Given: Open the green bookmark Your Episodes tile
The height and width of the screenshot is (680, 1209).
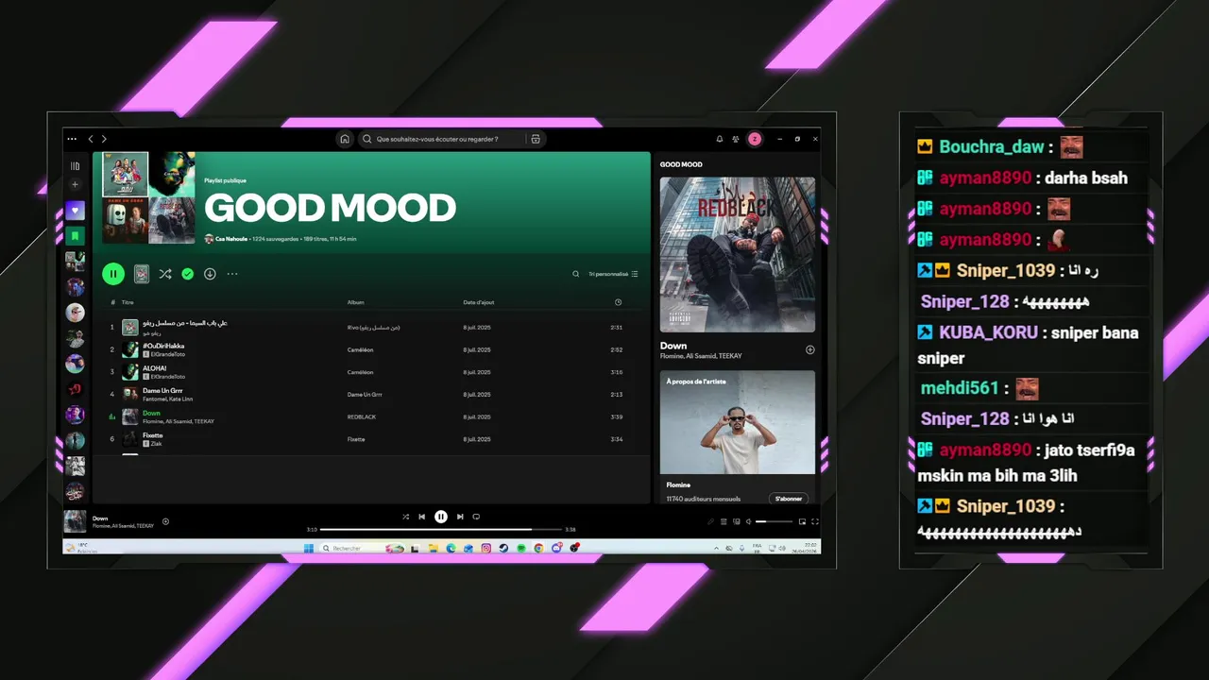Looking at the screenshot, I should click(75, 235).
